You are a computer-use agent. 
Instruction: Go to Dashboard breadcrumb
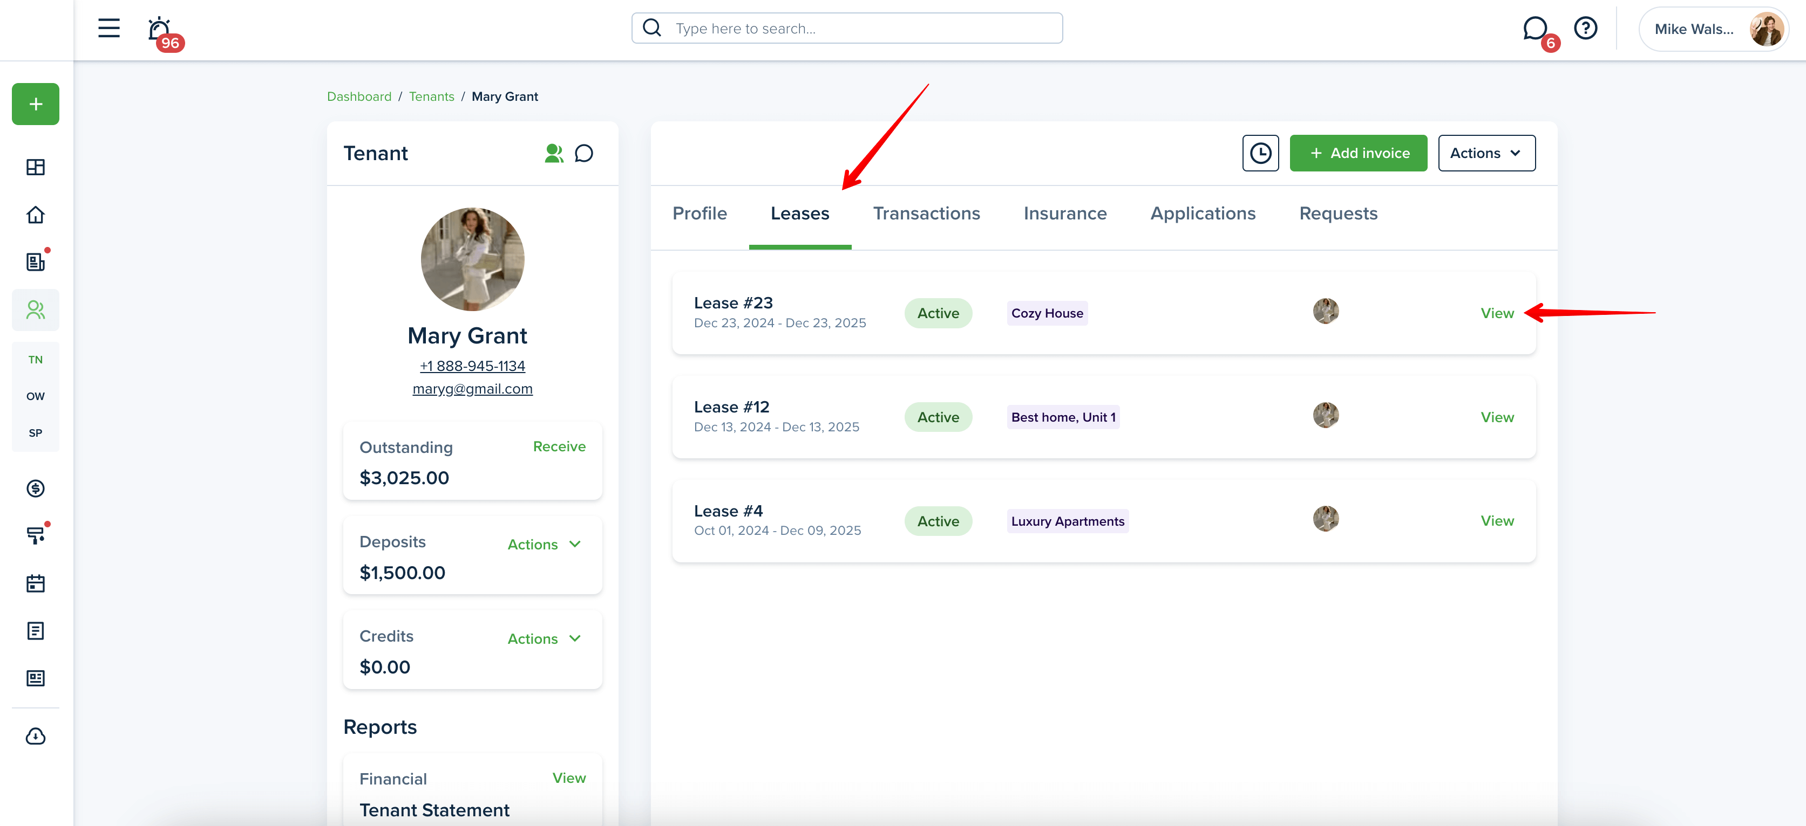click(359, 97)
